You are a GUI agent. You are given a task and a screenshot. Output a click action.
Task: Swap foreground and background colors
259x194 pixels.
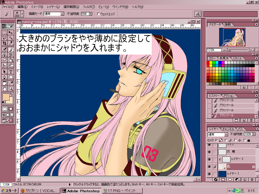pos(11,94)
